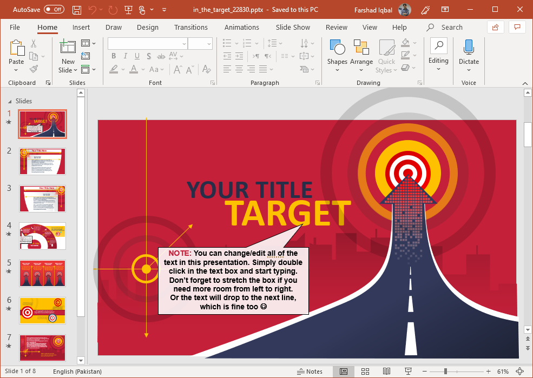The height and width of the screenshot is (378, 533).
Task: Click Fit slide to current window icon
Action: (520, 372)
